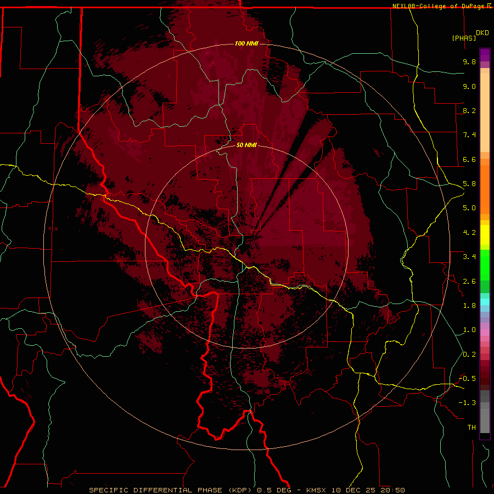
Task: Click the 9.0 scale value
Action: (x=469, y=86)
